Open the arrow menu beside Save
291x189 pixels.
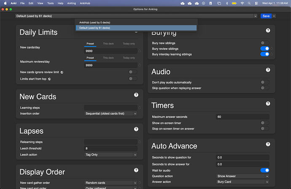[x=274, y=16]
